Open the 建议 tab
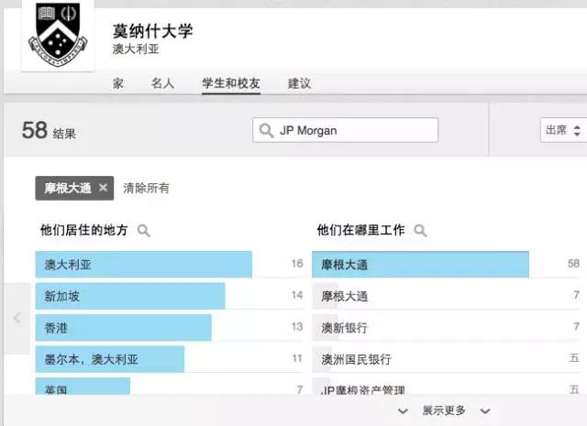Viewport: 587px width, 426px height. [299, 83]
